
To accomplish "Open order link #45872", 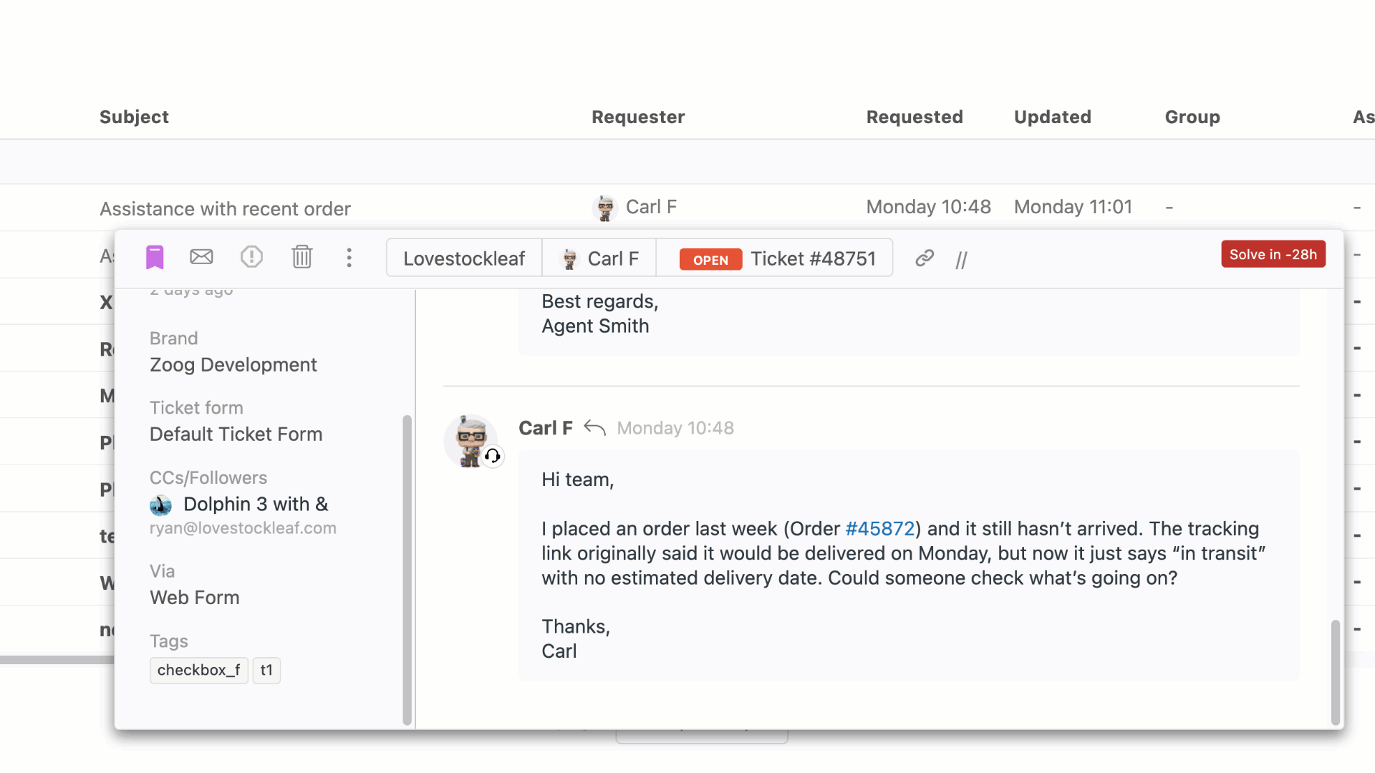I will [x=880, y=529].
